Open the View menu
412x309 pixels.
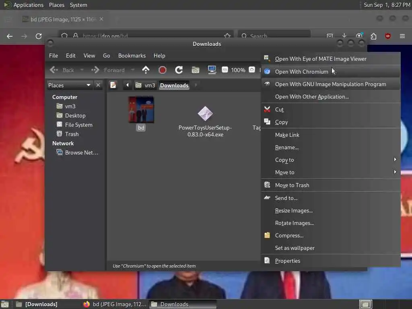click(89, 56)
